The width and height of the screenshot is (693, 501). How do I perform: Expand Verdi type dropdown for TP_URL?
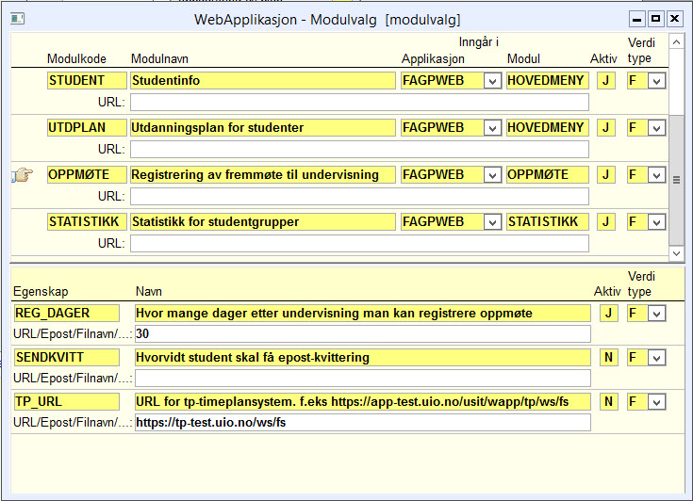tap(657, 402)
